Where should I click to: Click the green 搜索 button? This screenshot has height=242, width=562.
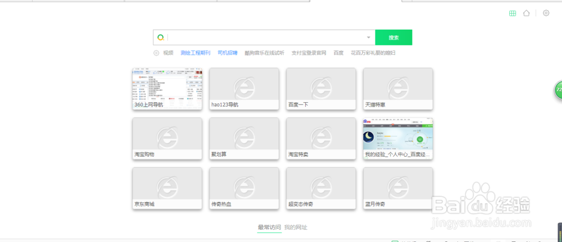tap(393, 38)
